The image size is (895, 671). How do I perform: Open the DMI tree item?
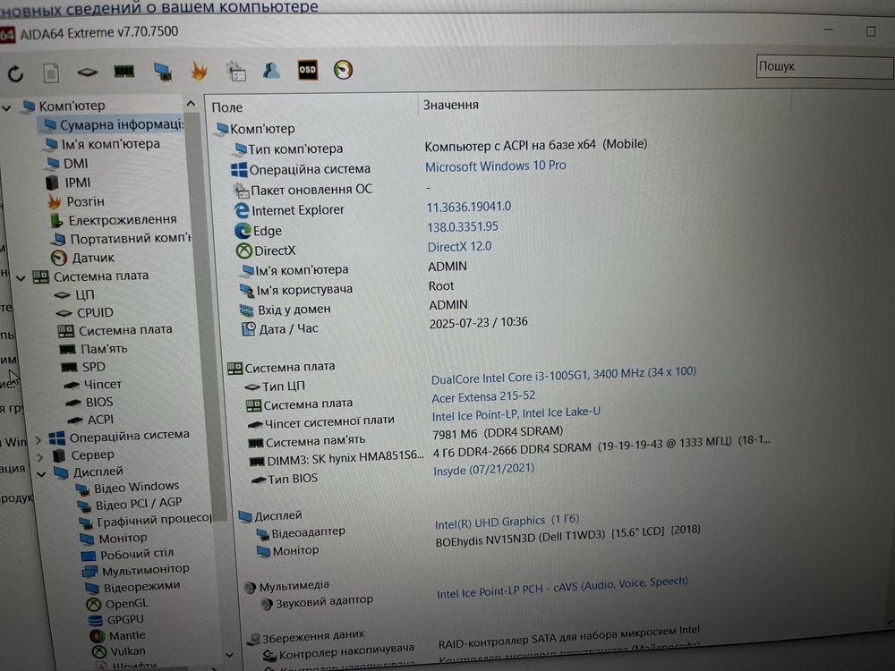(x=67, y=164)
